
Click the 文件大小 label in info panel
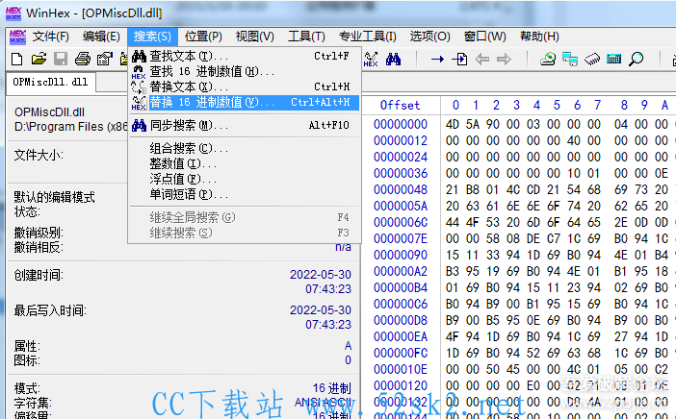tap(39, 156)
